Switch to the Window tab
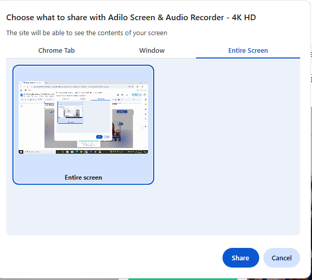The image size is (312, 280). (152, 51)
